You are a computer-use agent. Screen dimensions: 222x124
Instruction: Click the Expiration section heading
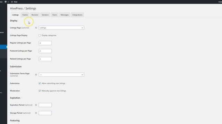pos(15,98)
